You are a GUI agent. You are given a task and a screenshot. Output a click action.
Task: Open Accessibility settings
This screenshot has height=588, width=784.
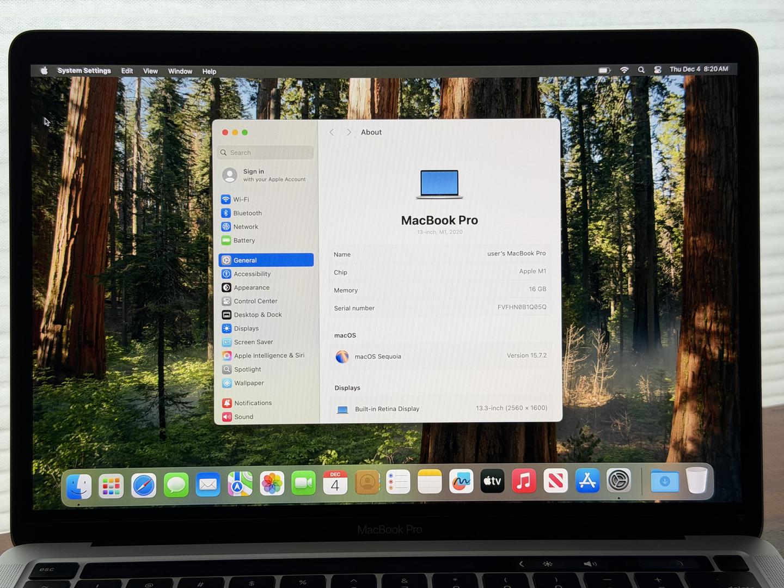252,274
